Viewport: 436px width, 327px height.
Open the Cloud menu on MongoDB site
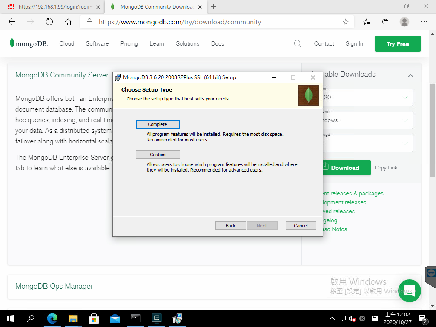(67, 44)
